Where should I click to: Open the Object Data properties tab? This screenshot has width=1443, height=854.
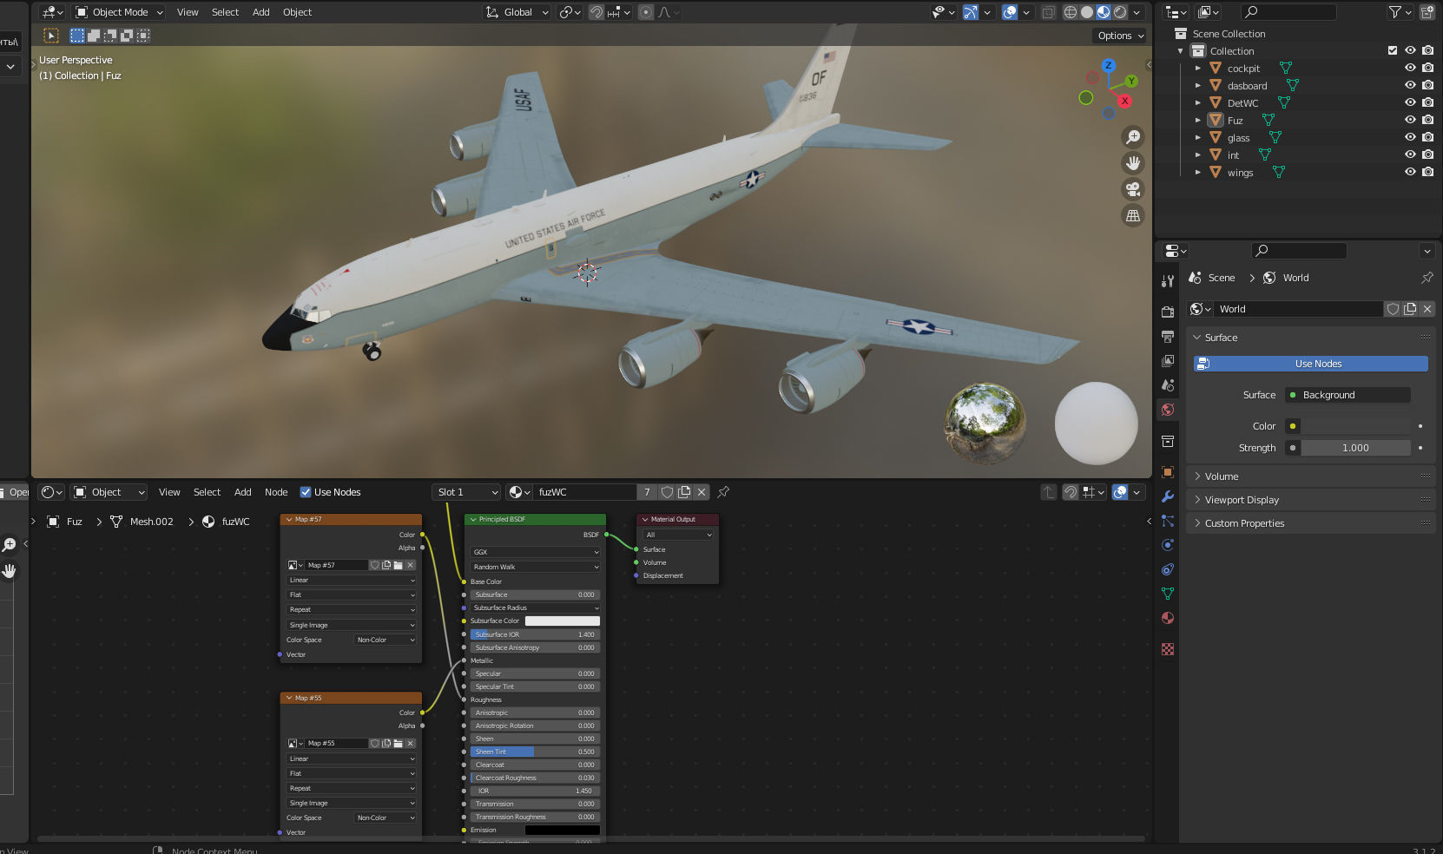coord(1168,594)
